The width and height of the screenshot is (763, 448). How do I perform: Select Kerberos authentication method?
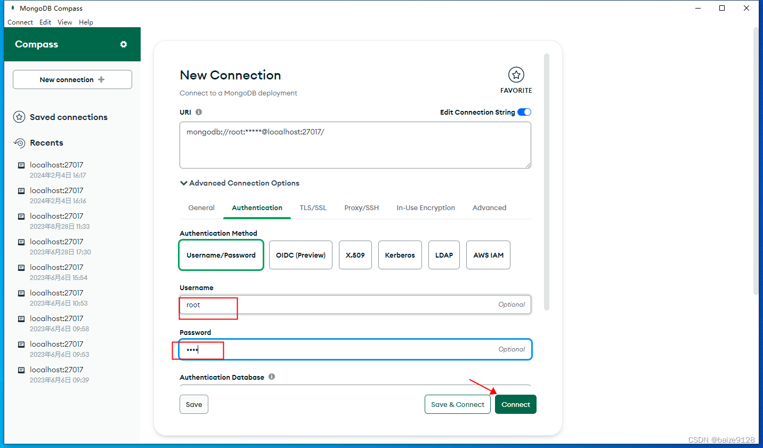tap(400, 255)
